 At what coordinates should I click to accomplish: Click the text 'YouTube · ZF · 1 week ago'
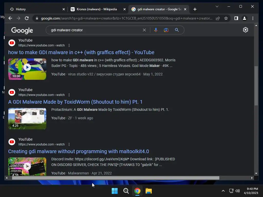[72, 118]
